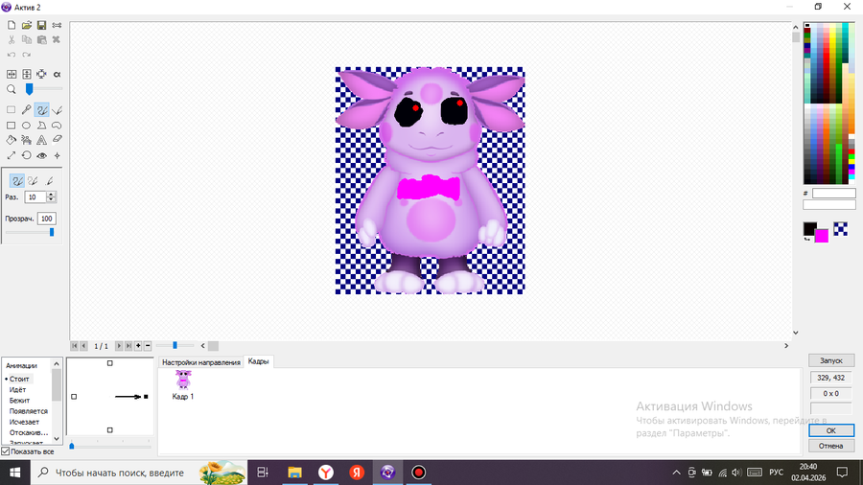The width and height of the screenshot is (863, 485).
Task: Toggle the 'Показать все' checkbox
Action: pyautogui.click(x=6, y=451)
